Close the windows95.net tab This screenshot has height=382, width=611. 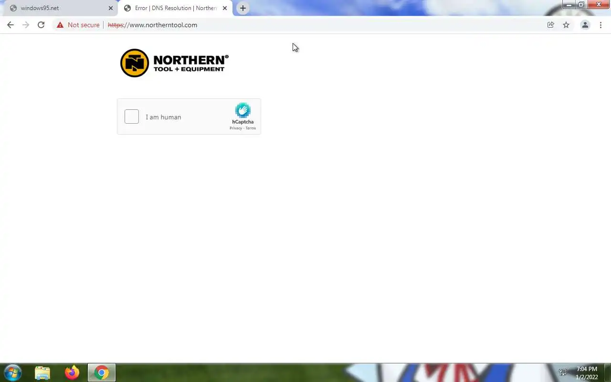click(111, 8)
